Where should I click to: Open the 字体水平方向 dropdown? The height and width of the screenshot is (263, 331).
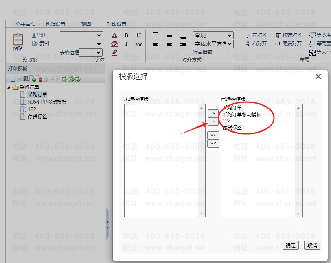pyautogui.click(x=213, y=43)
